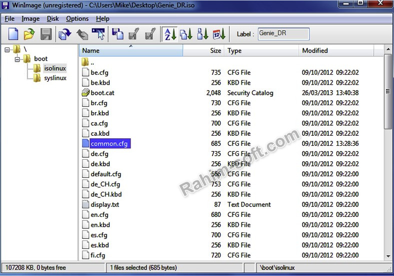Select the de.cfg file
394x276 pixels.
[99, 154]
